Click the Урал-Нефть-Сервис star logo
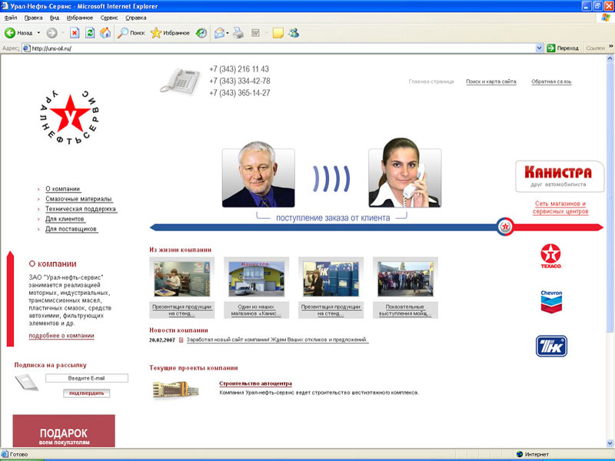 click(x=70, y=117)
